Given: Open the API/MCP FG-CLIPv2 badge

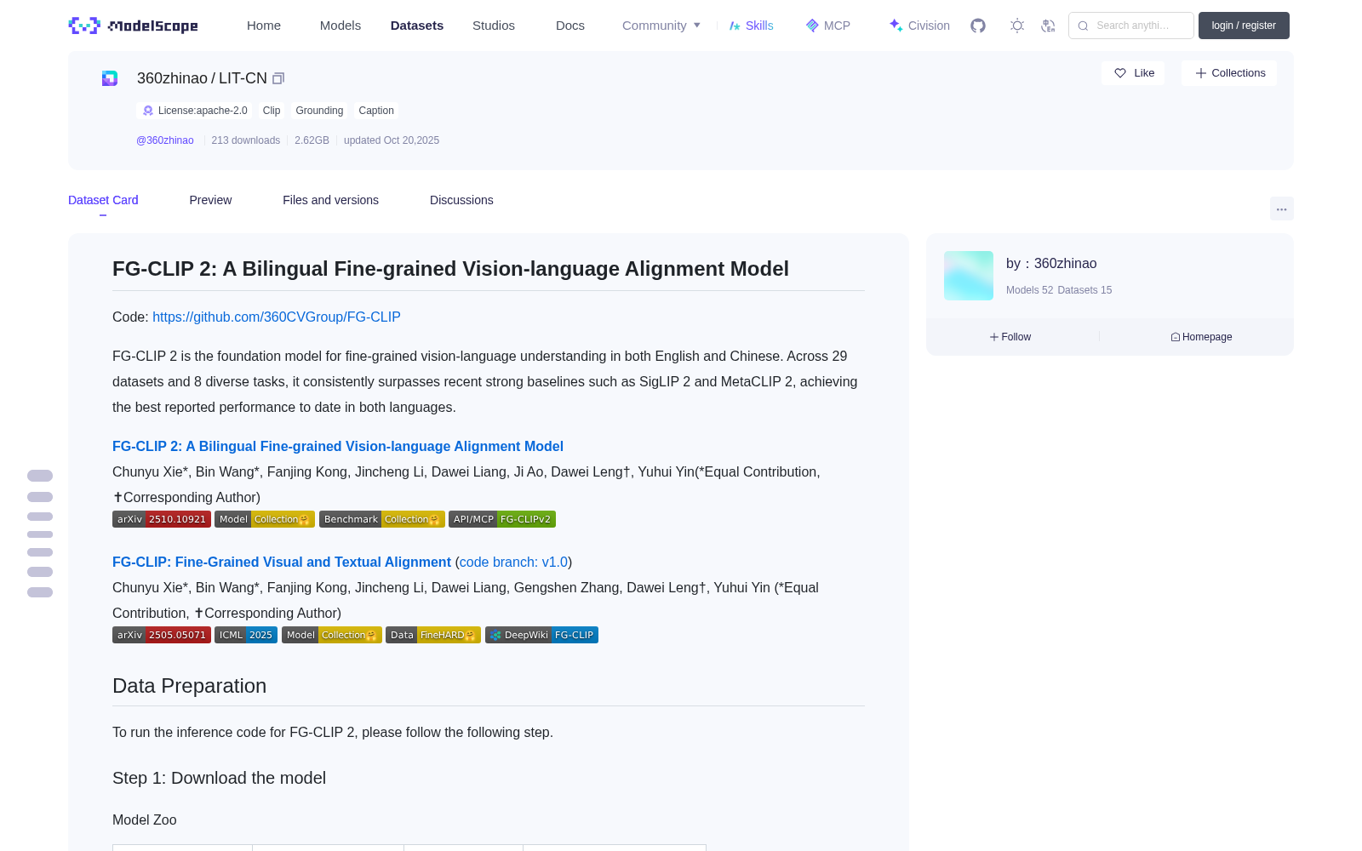Looking at the screenshot, I should pyautogui.click(x=502, y=519).
